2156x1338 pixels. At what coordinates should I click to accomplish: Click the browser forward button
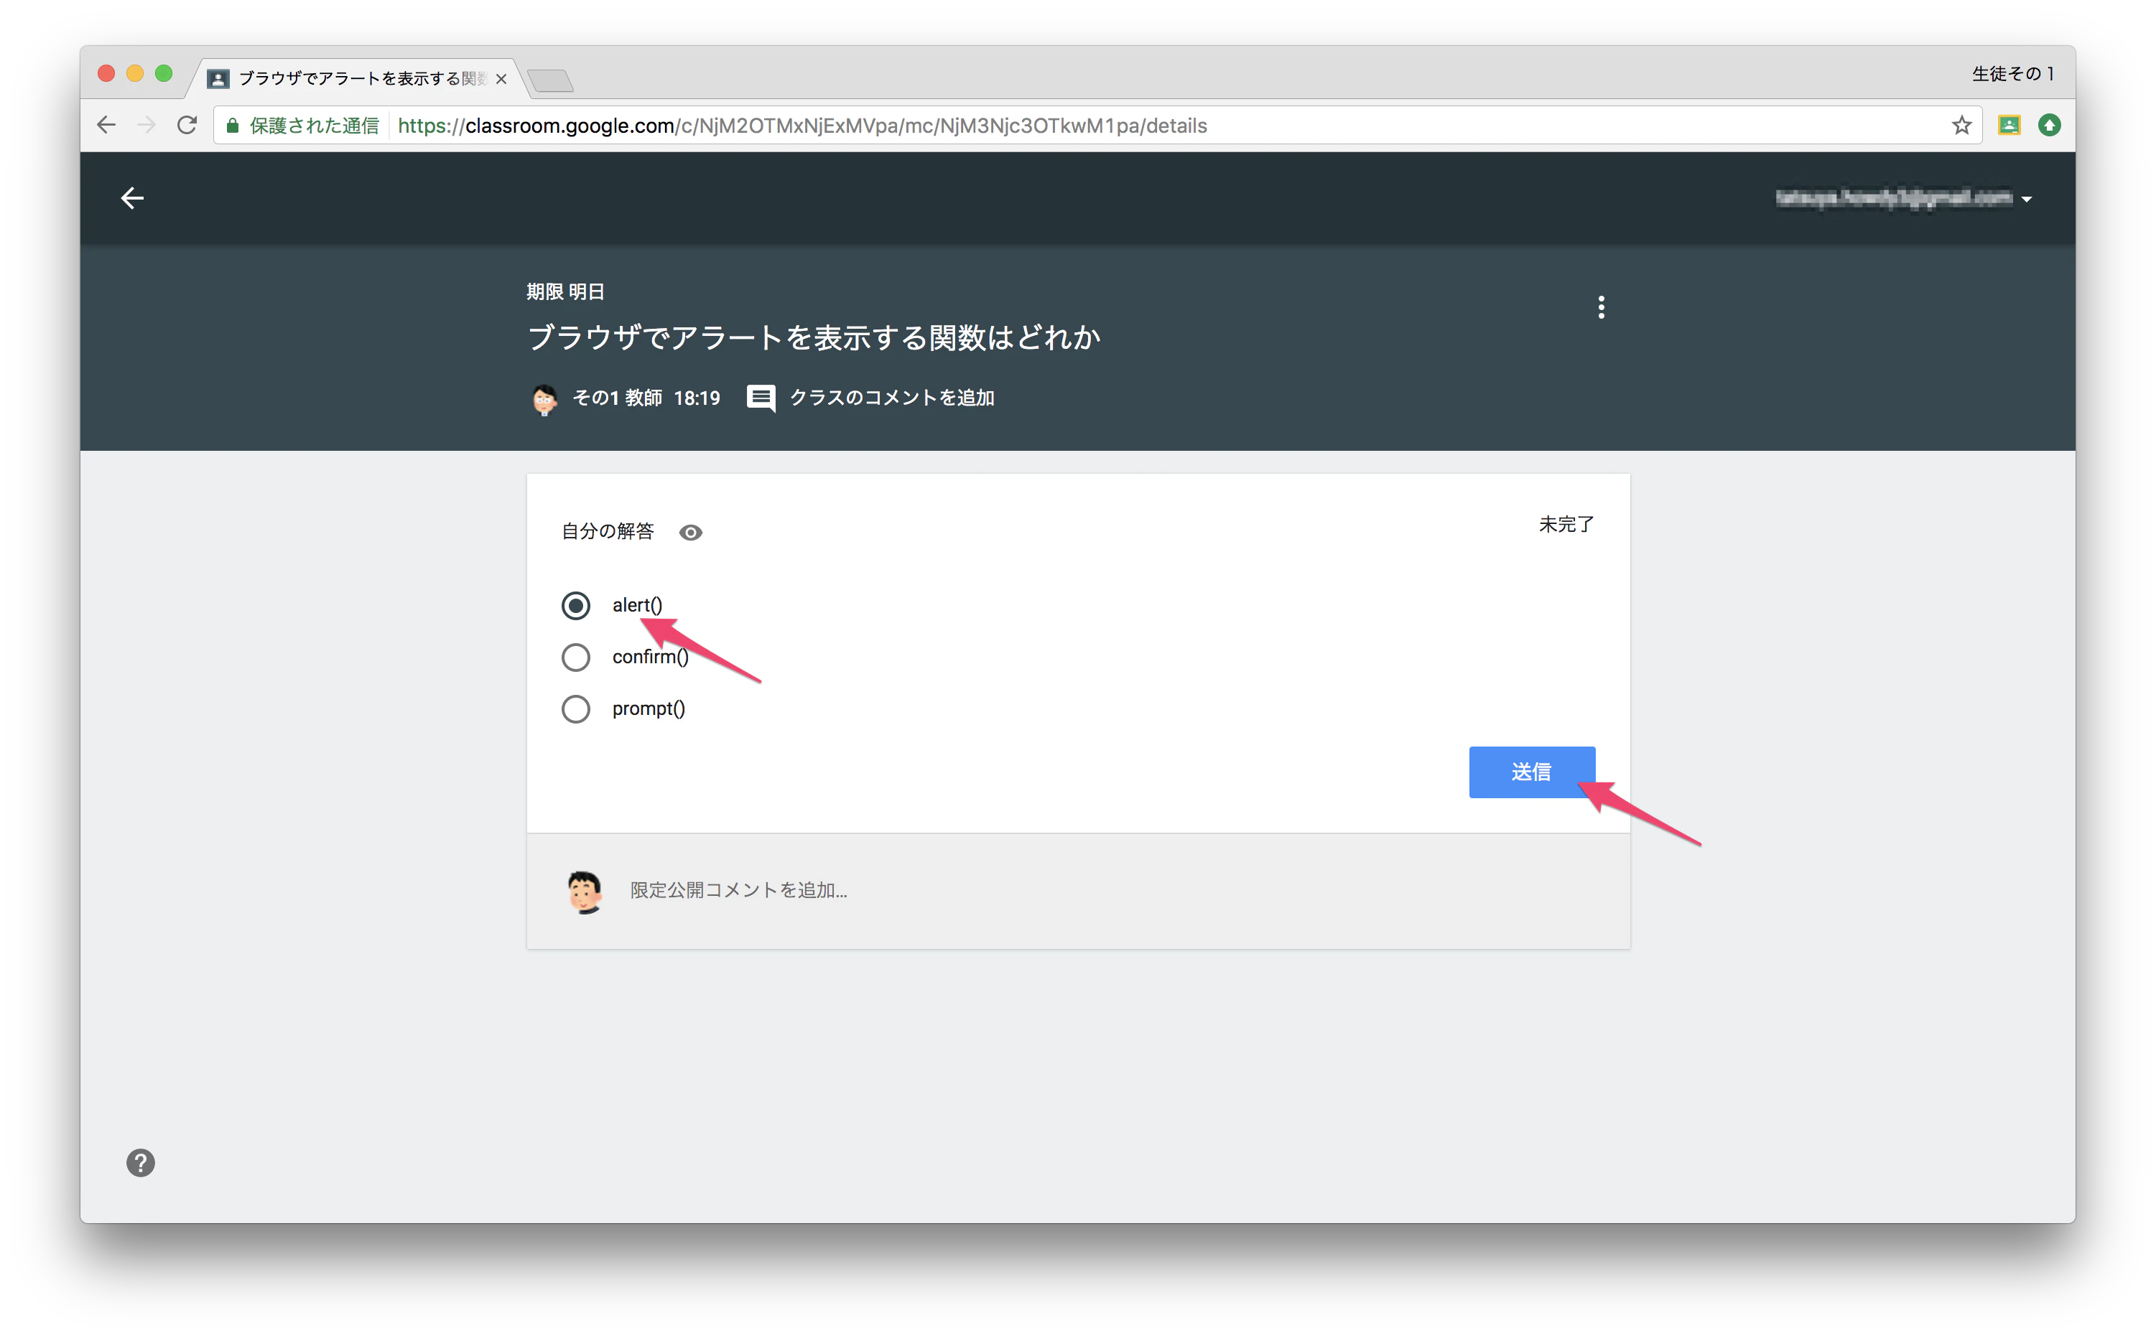[x=147, y=126]
